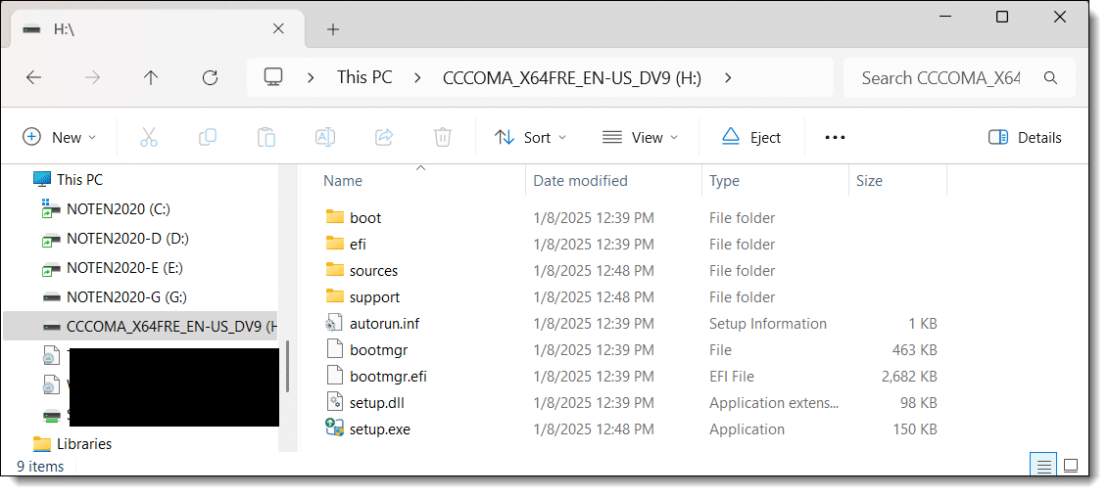Open the View dropdown menu
Viewport: 1109px width, 496px height.
click(x=640, y=137)
